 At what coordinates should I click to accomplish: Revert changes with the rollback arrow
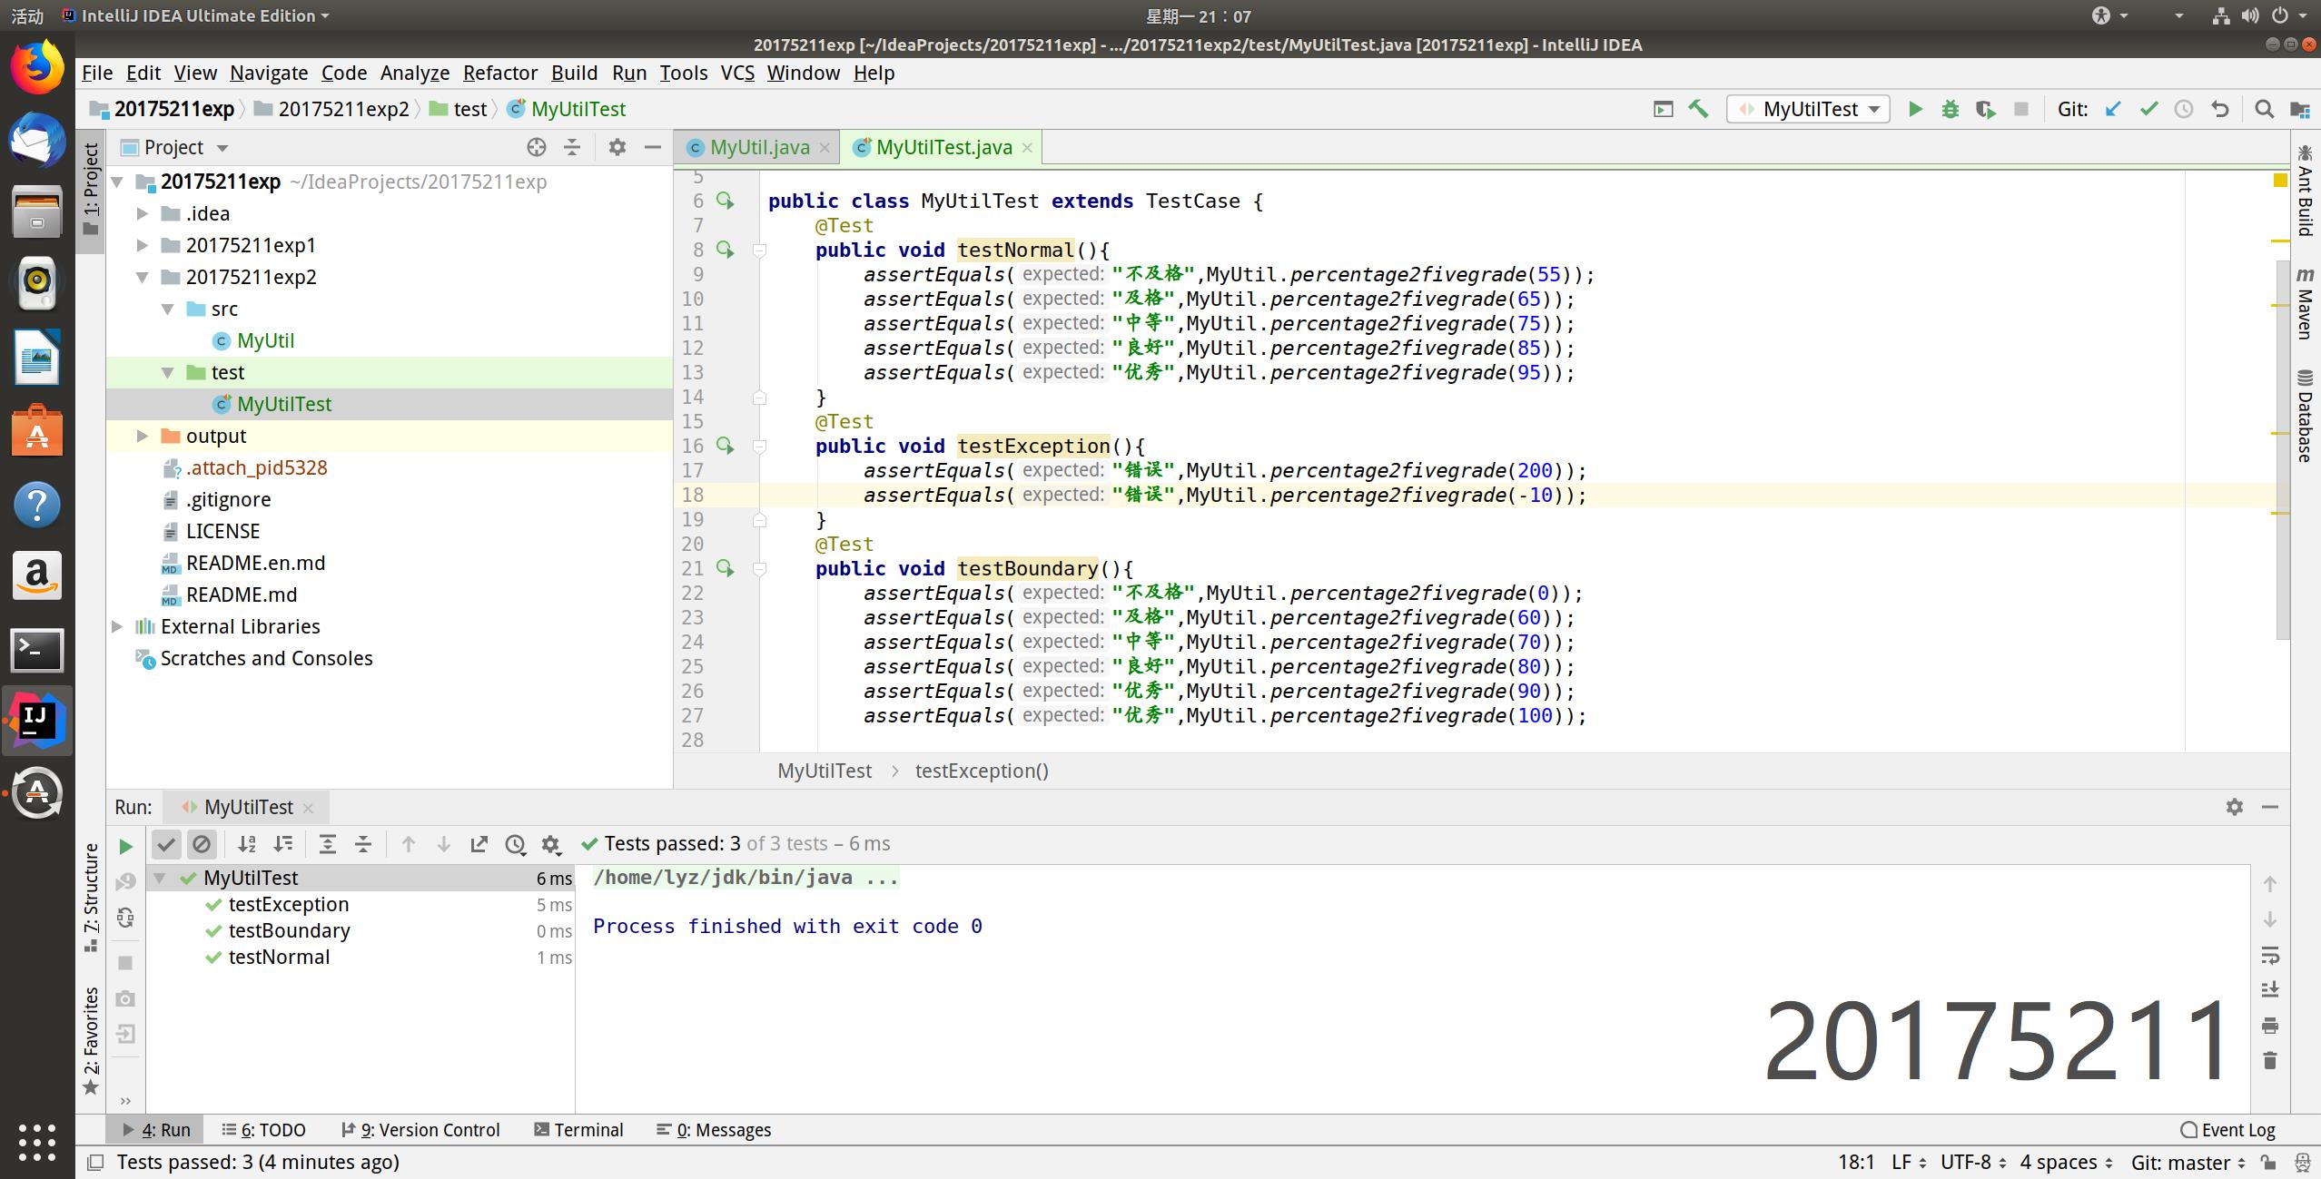(x=2220, y=110)
